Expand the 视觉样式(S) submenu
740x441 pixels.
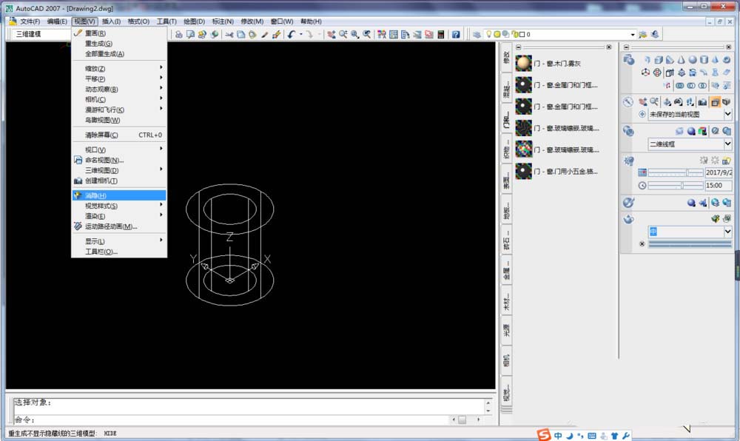(119, 206)
